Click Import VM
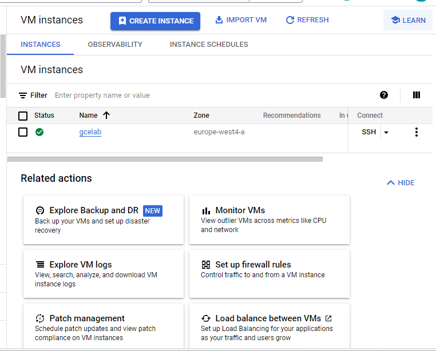This screenshot has width=436, height=351. [x=241, y=20]
